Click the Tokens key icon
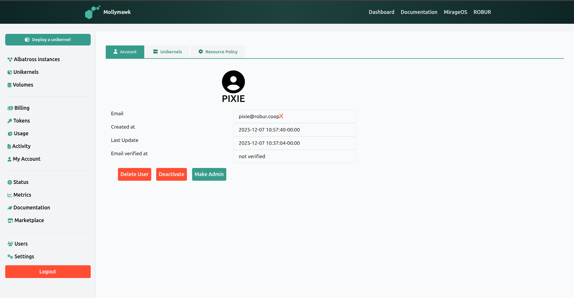Screen dimensions: 574x298 point(10,121)
